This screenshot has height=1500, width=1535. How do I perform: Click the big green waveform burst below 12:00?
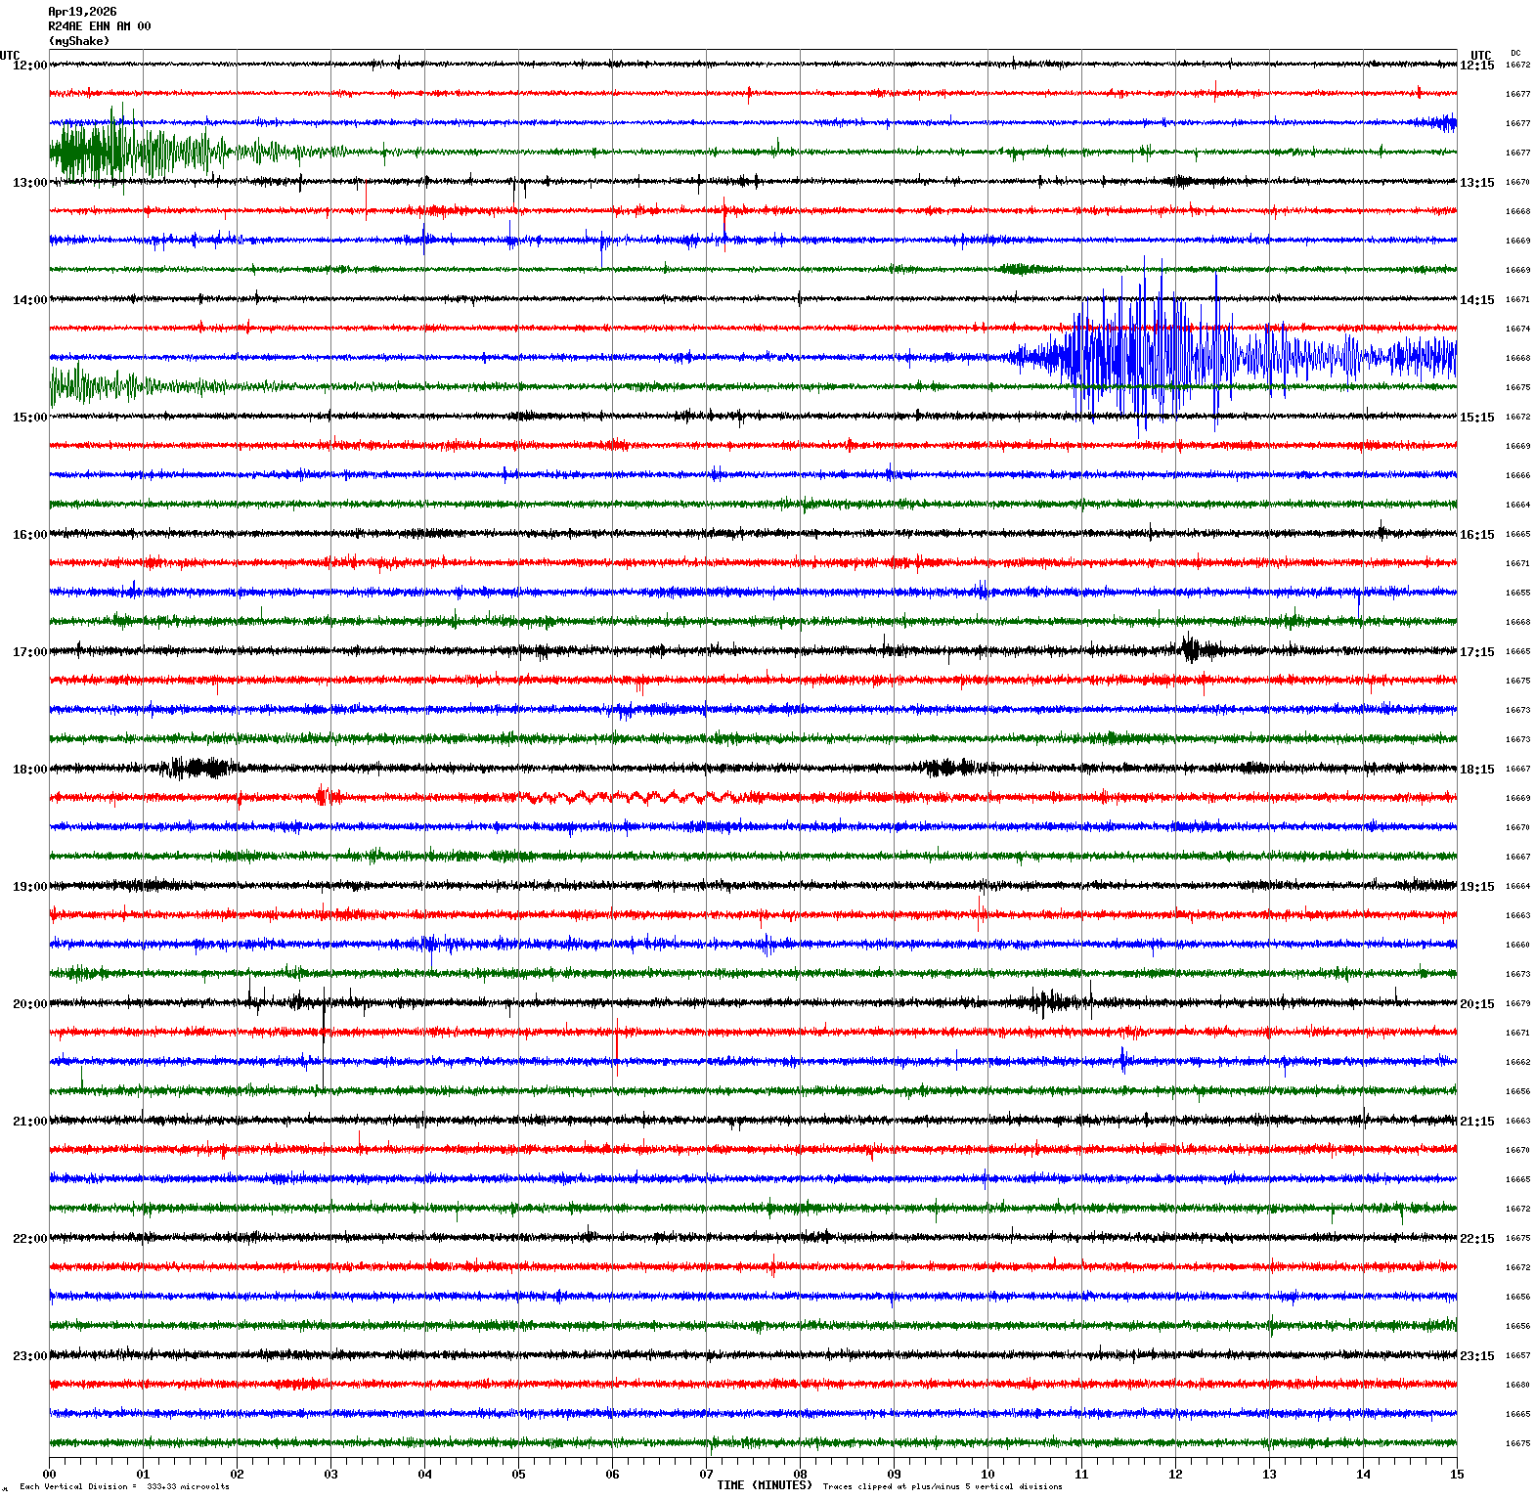click(137, 152)
